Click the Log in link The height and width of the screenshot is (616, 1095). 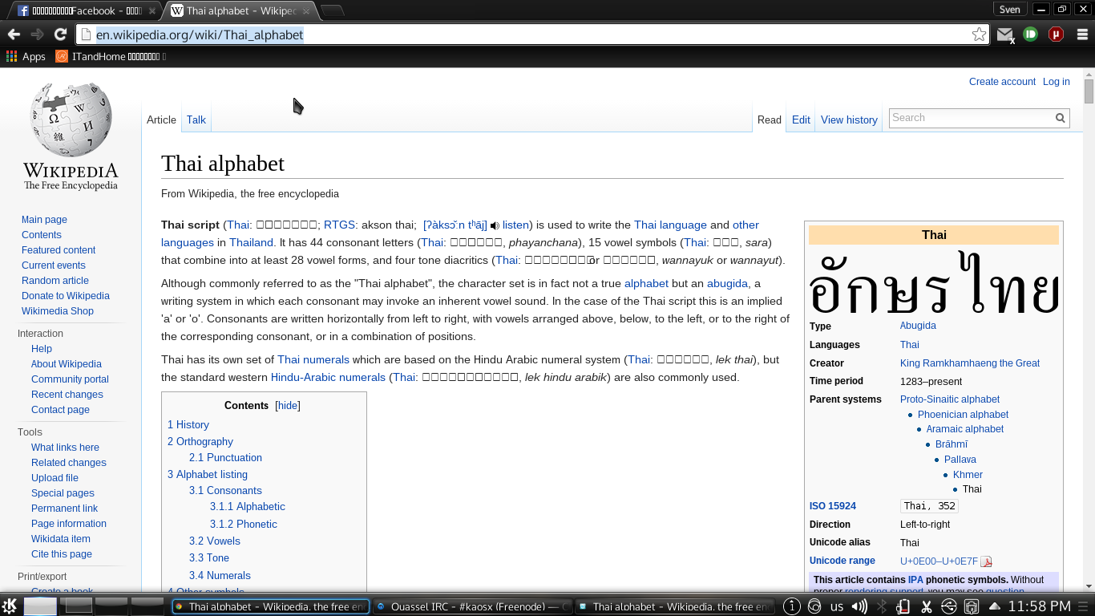tap(1056, 82)
